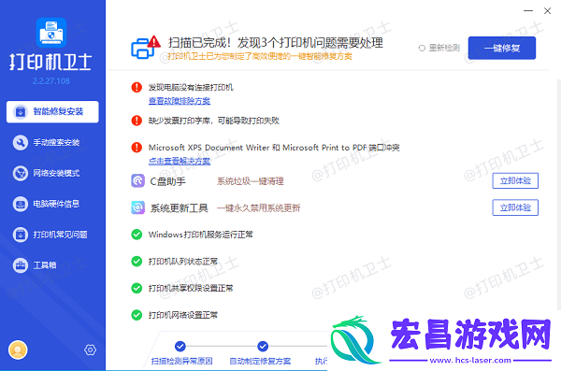This screenshot has width=561, height=371.
Task: Click 立即体验 for C盘助手
Action: pos(515,180)
